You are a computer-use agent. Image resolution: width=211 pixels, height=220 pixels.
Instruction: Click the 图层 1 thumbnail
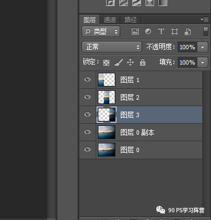click(107, 79)
